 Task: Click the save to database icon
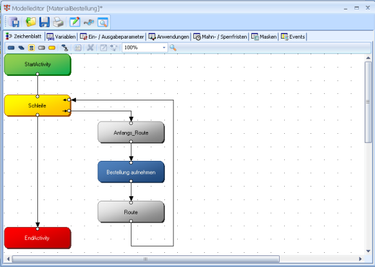point(14,23)
